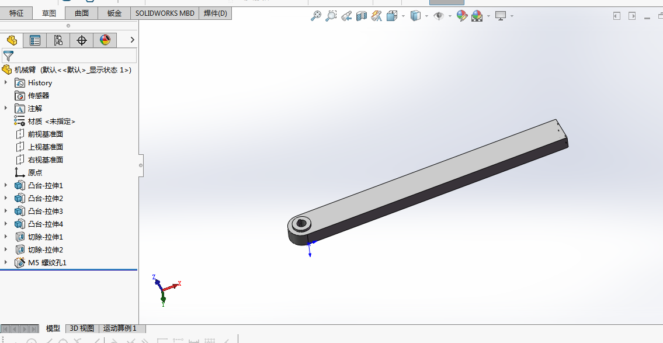Switch to the 草图 ribbon tab
Viewport: 663px width, 343px height.
click(49, 13)
